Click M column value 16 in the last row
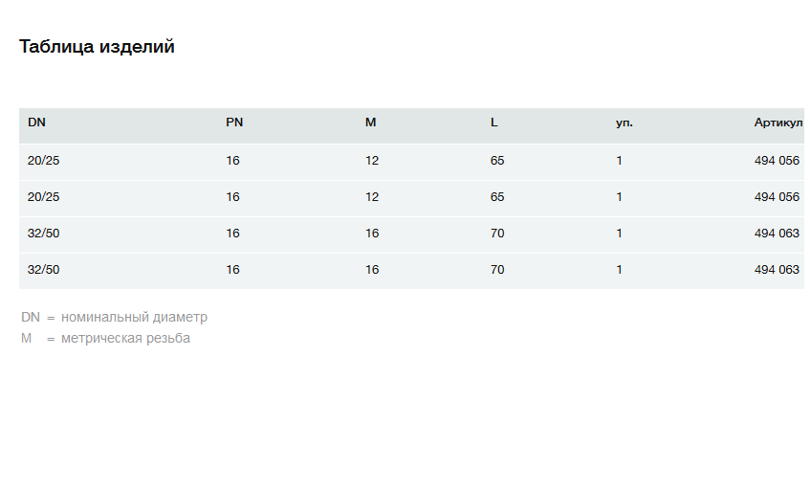Viewport: 810px width, 491px height. point(372,270)
